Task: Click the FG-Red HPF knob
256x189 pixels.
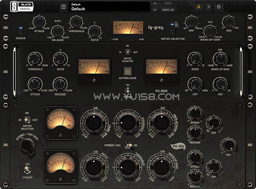Action: 195,84
